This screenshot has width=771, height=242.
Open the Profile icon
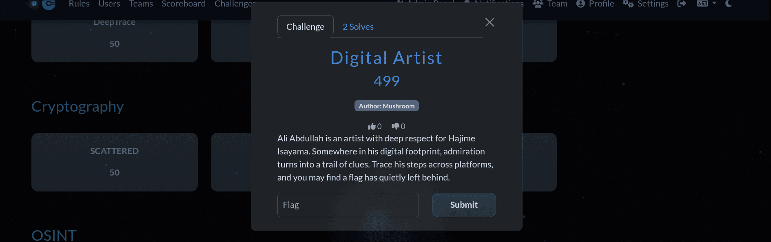coord(580,4)
